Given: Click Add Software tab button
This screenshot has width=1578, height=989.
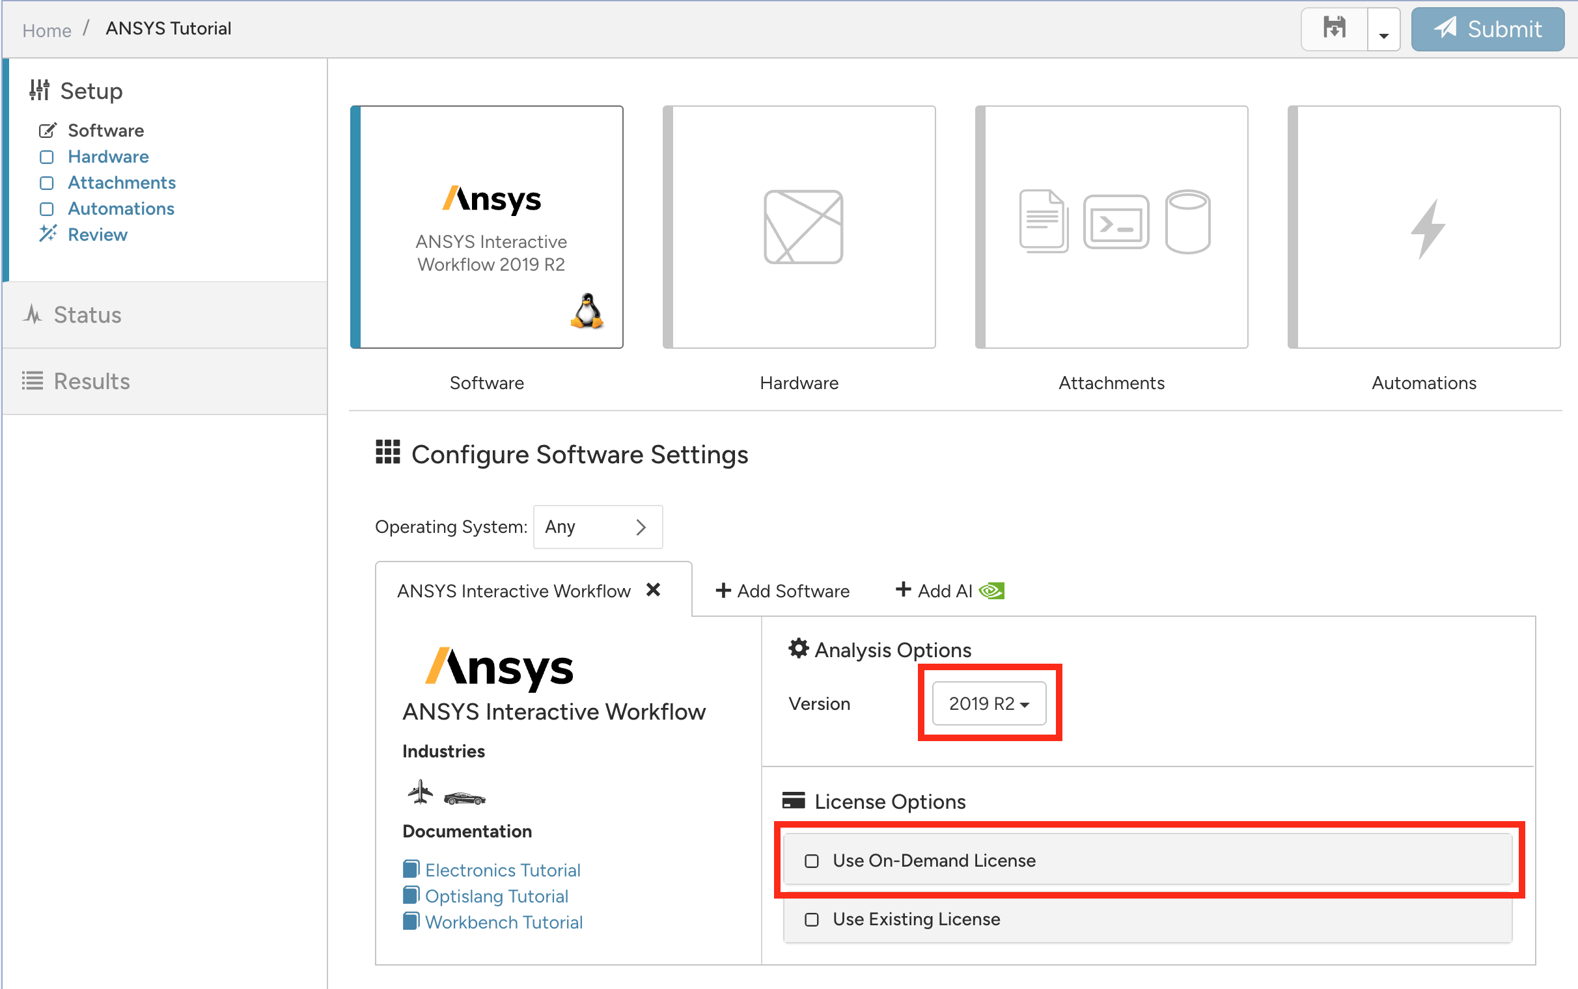Looking at the screenshot, I should 782,591.
